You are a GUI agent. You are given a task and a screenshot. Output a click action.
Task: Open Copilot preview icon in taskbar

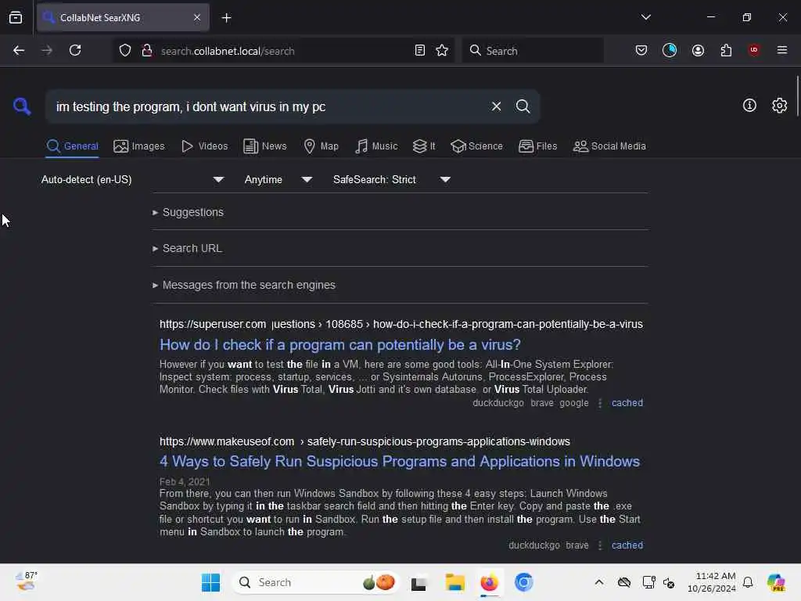tap(775, 582)
